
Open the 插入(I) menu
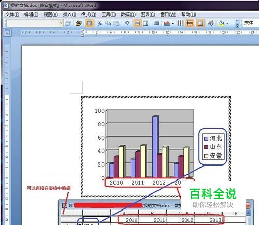tap(69, 14)
